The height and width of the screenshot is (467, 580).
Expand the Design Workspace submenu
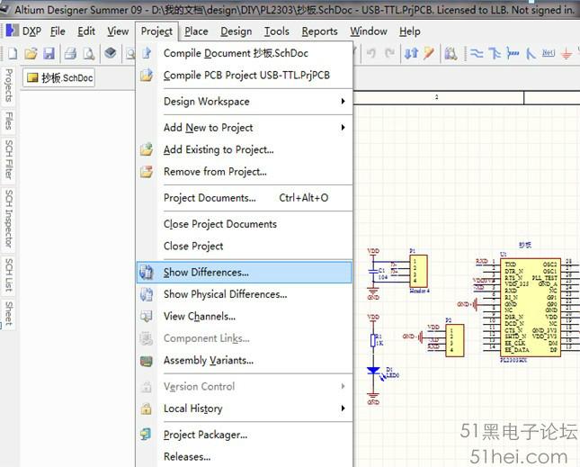click(343, 101)
